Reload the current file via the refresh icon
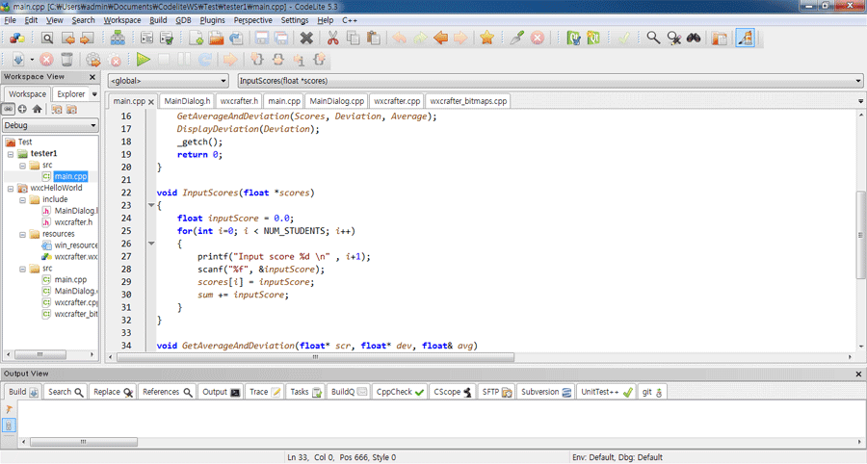 236,38
